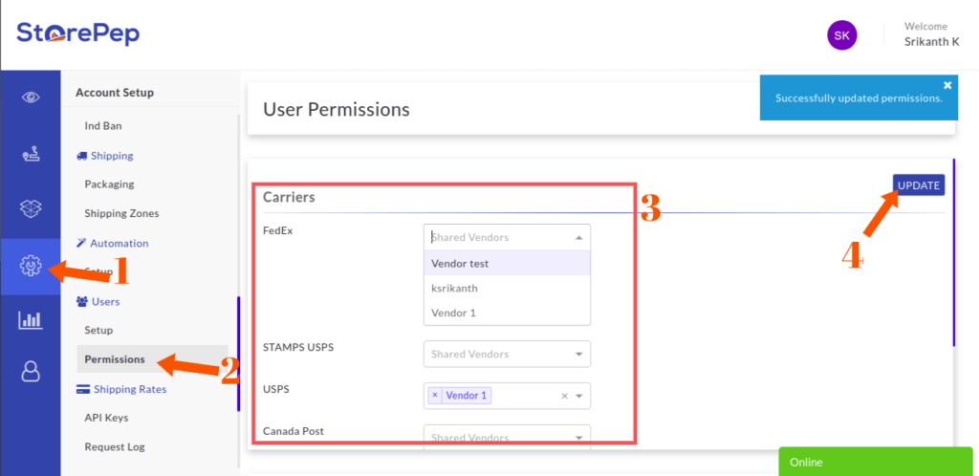Viewport: 979px width, 476px height.
Task: Click the Account Setup heading
Action: (115, 93)
